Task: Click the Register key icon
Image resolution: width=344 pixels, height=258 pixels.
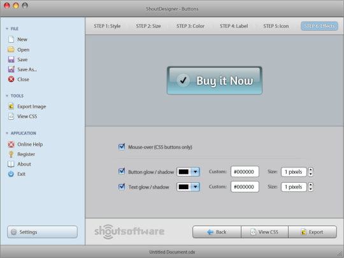Action: pos(11,154)
